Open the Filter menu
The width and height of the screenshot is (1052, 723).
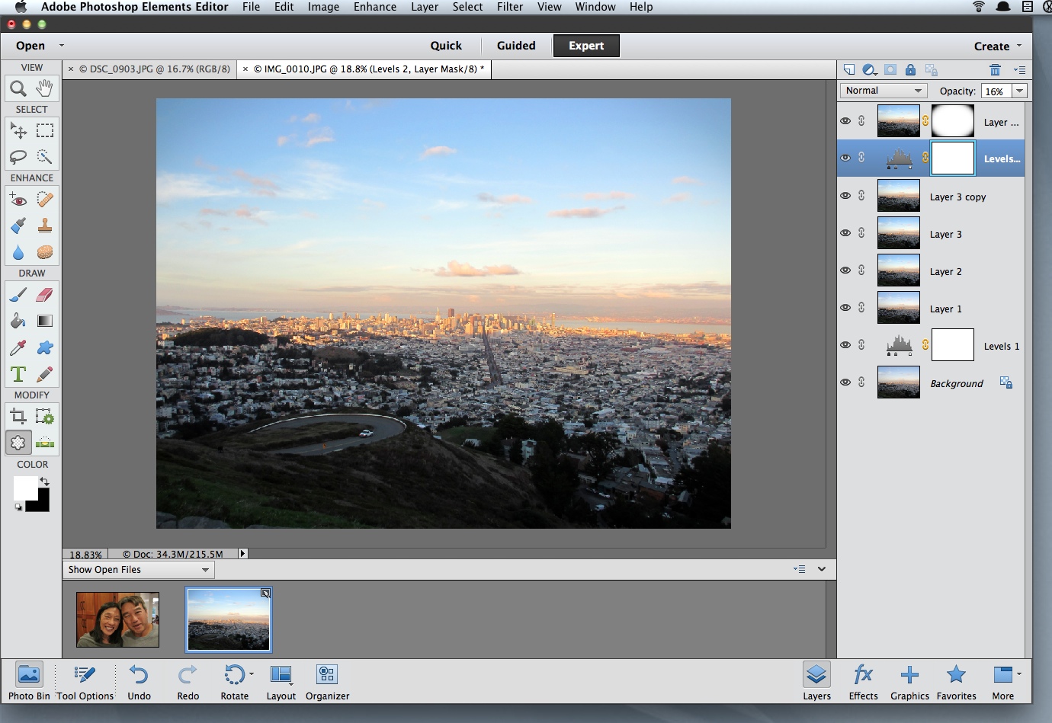click(509, 7)
